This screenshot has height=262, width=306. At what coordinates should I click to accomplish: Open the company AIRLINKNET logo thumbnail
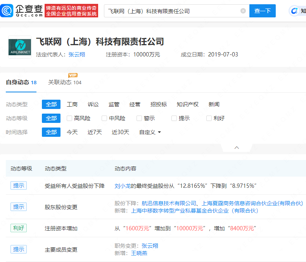[20, 47]
